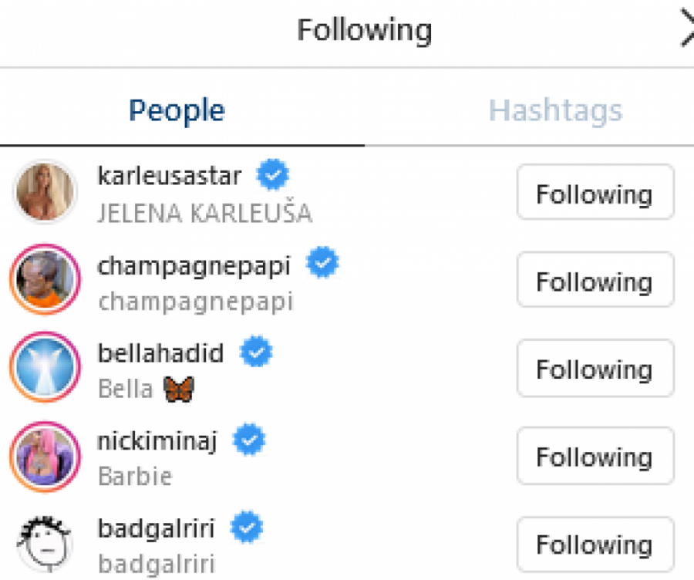Screen dimensions: 694x580
Task: View bellahadid story ring avatar
Action: click(x=45, y=368)
